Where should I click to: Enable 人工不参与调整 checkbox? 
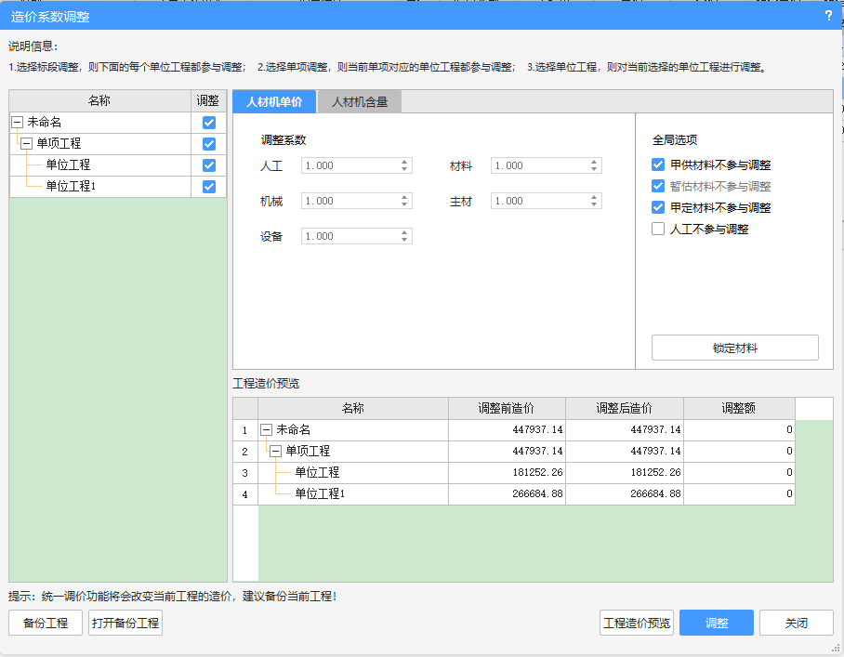click(659, 229)
